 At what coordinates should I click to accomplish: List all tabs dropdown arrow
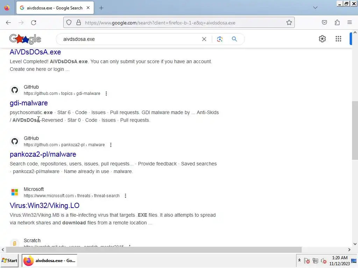coord(315,8)
